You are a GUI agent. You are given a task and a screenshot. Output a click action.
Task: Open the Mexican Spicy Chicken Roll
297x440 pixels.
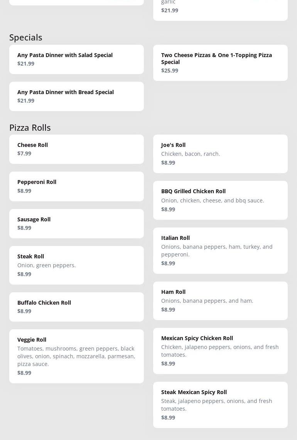coord(220,351)
